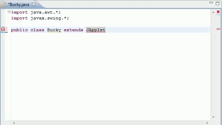Click the keyword extends

[73, 30]
